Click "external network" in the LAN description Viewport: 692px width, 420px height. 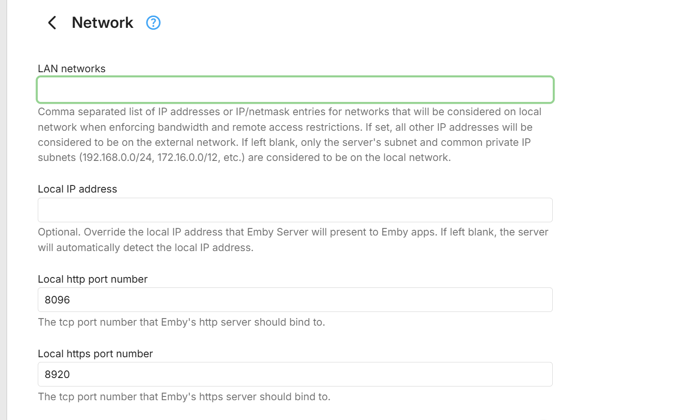pos(205,143)
